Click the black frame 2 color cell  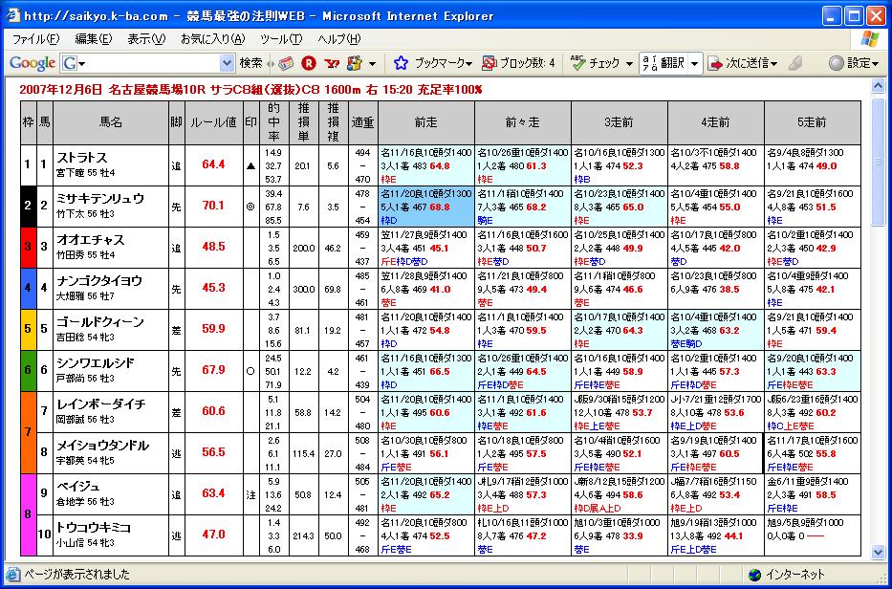pyautogui.click(x=28, y=207)
